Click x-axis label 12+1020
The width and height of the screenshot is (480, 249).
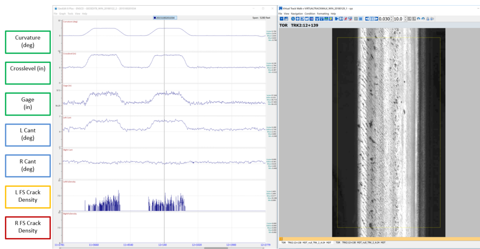click(x=197, y=245)
